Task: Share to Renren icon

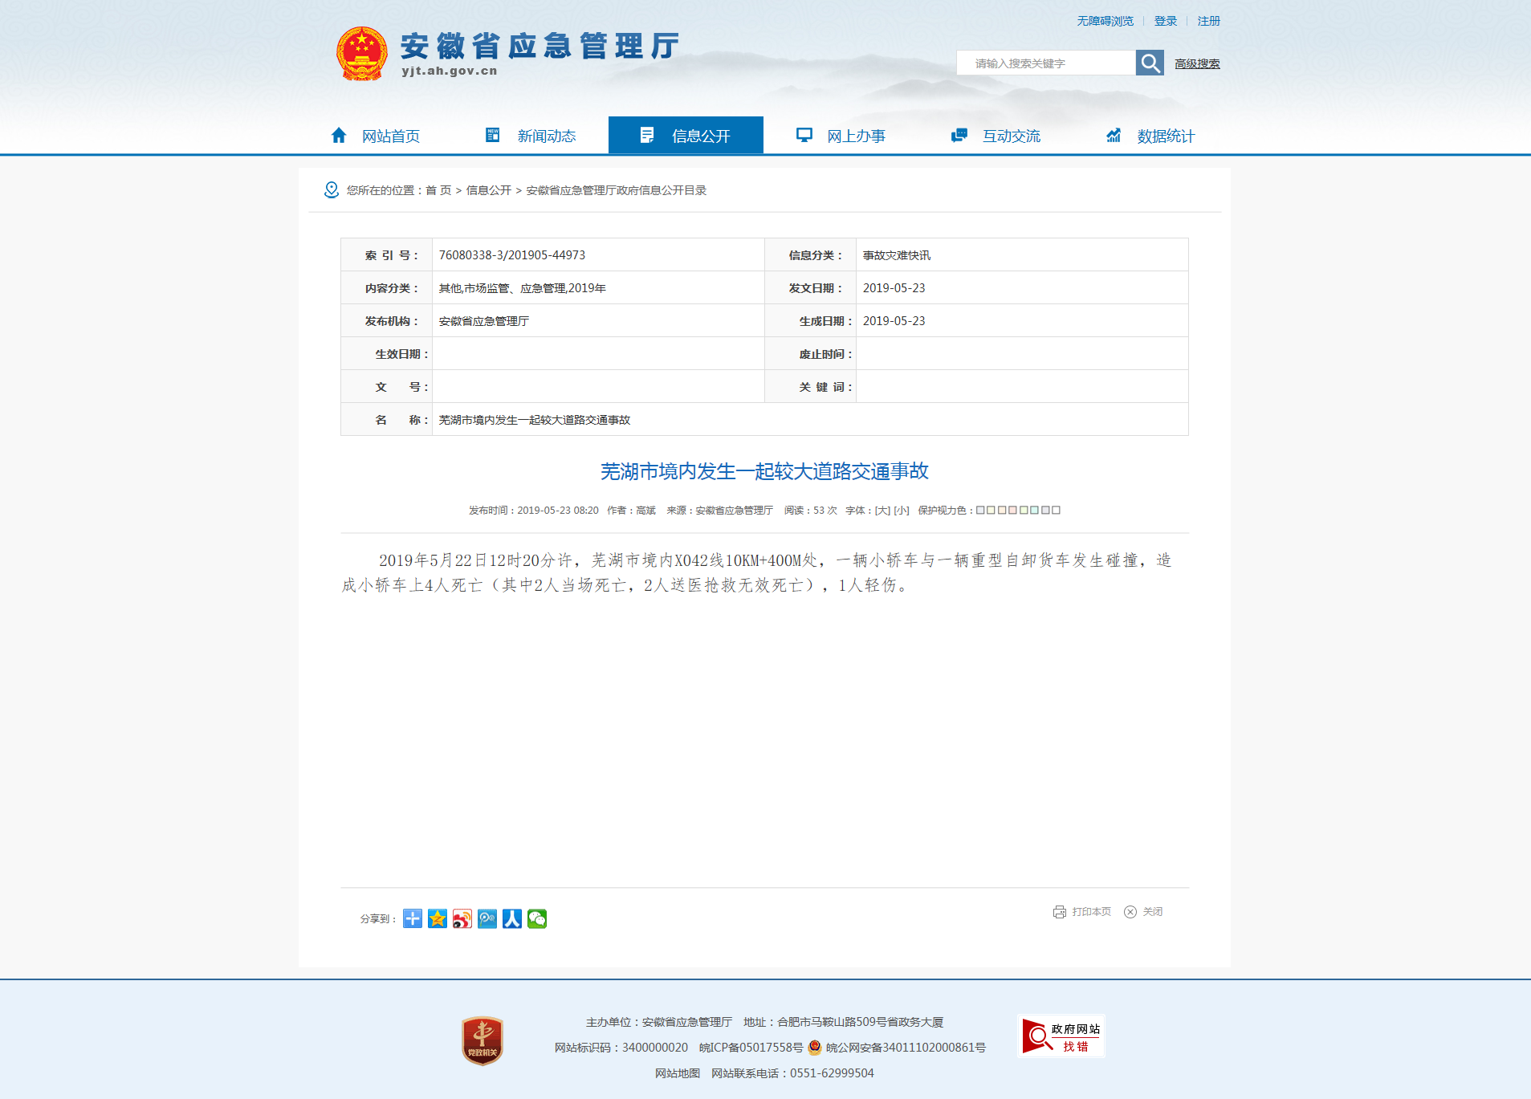Action: click(512, 918)
